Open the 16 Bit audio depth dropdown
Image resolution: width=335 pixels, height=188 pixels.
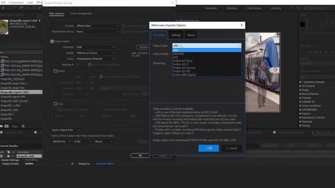coord(82,142)
